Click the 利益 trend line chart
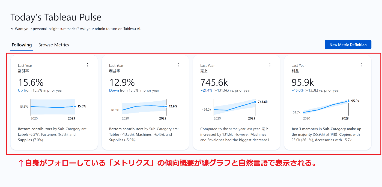The image size is (382, 187). 326,107
